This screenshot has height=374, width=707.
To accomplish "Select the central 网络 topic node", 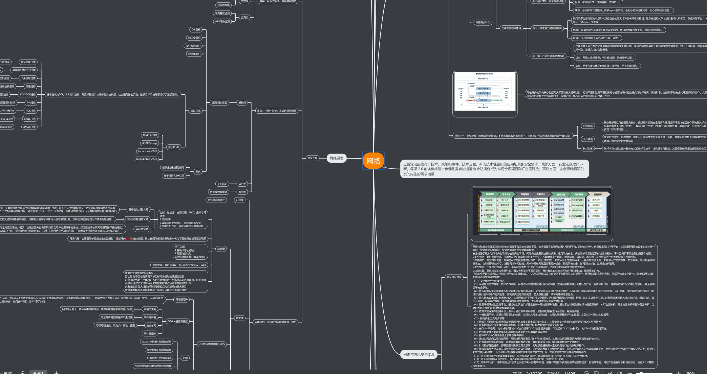I will 373,161.
